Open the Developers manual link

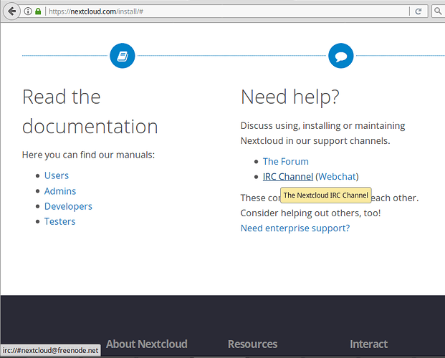68,206
